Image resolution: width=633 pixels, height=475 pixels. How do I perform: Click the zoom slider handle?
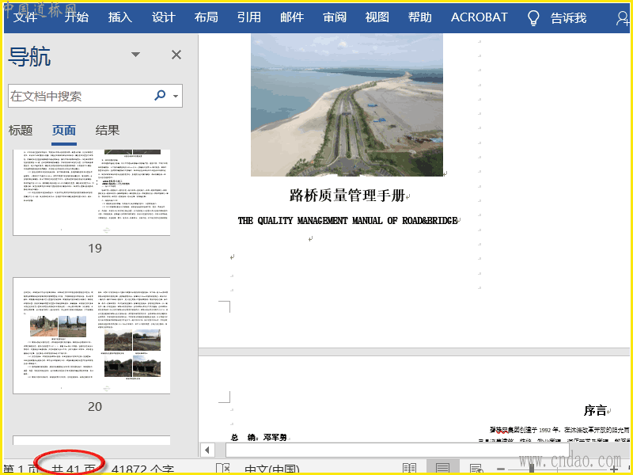coord(532,469)
